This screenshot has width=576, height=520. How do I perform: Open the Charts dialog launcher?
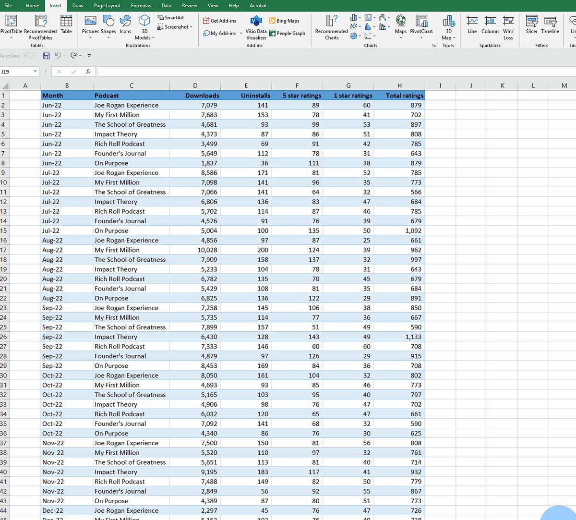coord(434,45)
